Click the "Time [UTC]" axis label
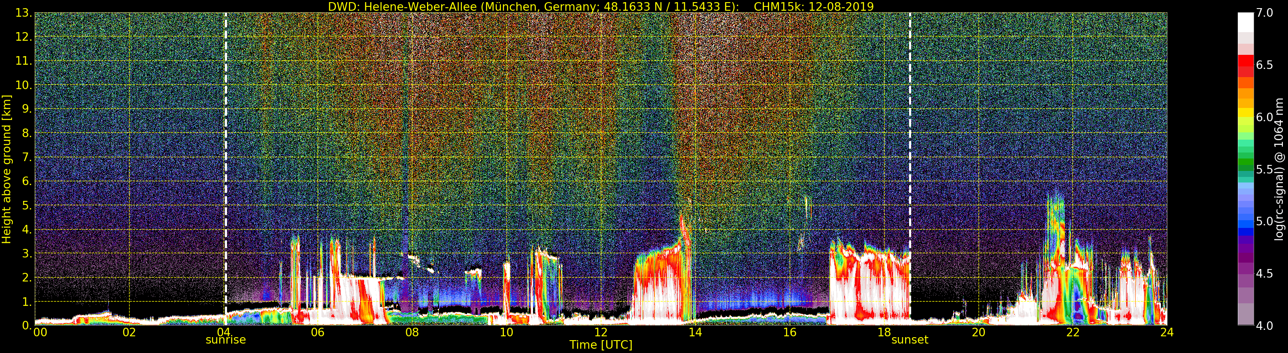 point(600,345)
